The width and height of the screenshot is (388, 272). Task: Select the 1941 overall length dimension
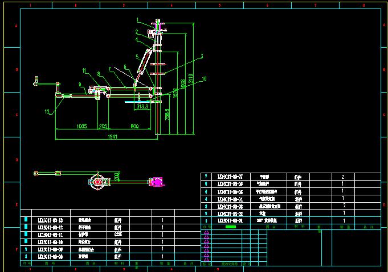point(112,136)
